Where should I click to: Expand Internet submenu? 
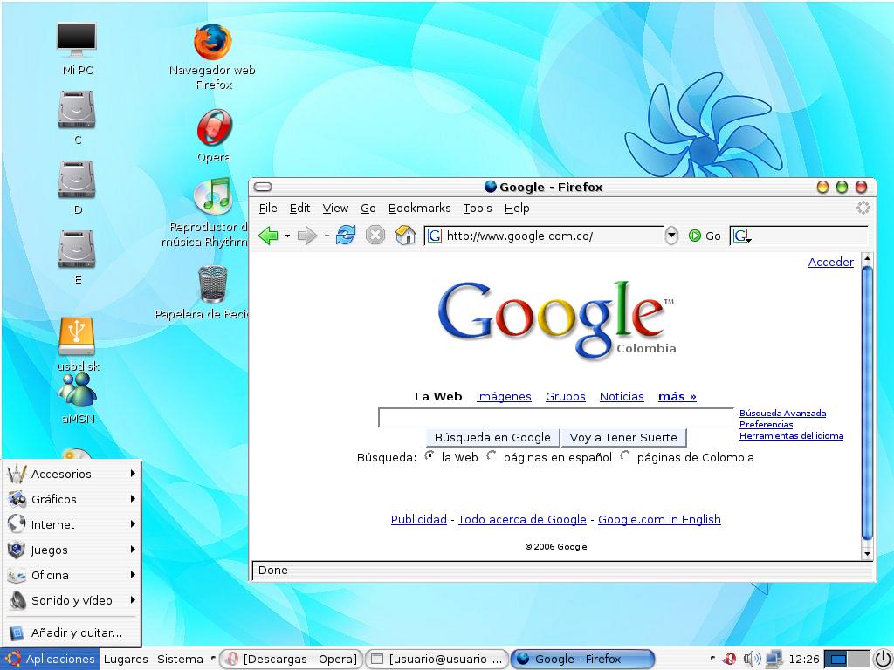(72, 524)
